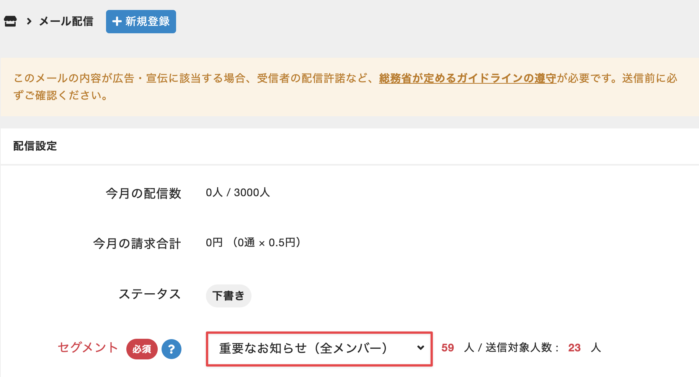Go to shop home via store icon

tap(10, 21)
